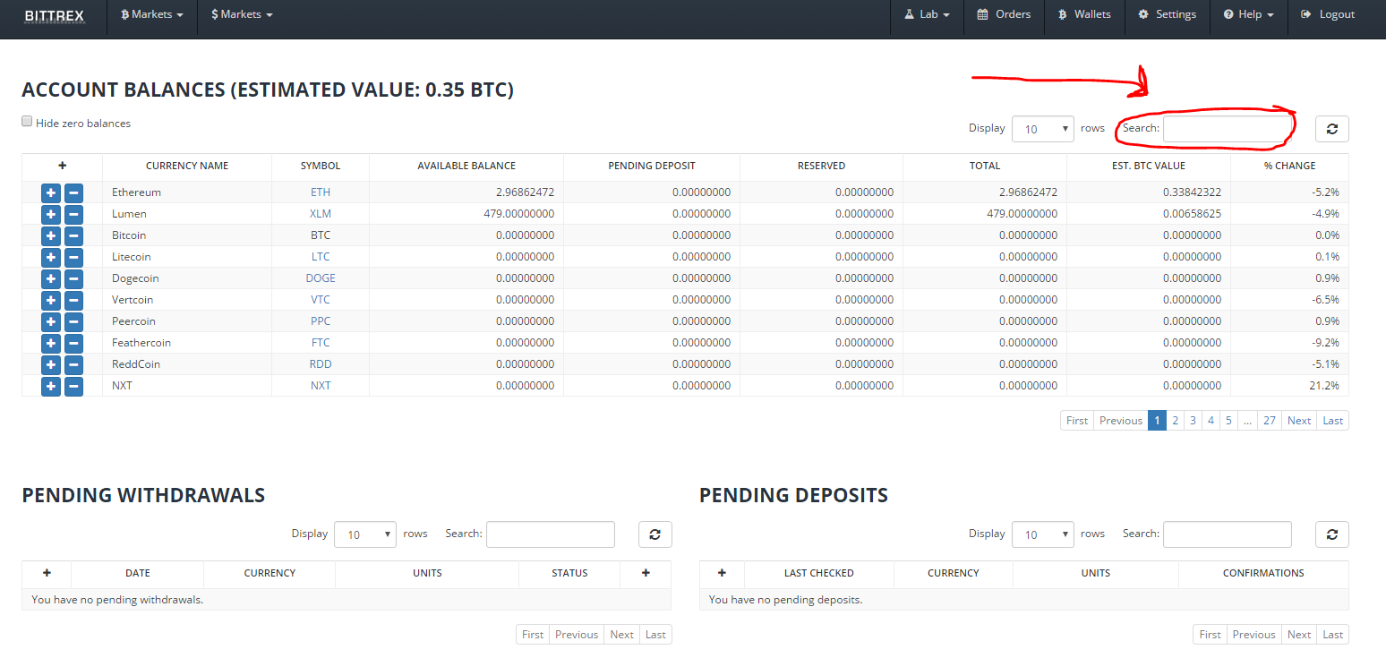The image size is (1386, 658).
Task: Click Last in pending deposits pagination
Action: (1333, 635)
